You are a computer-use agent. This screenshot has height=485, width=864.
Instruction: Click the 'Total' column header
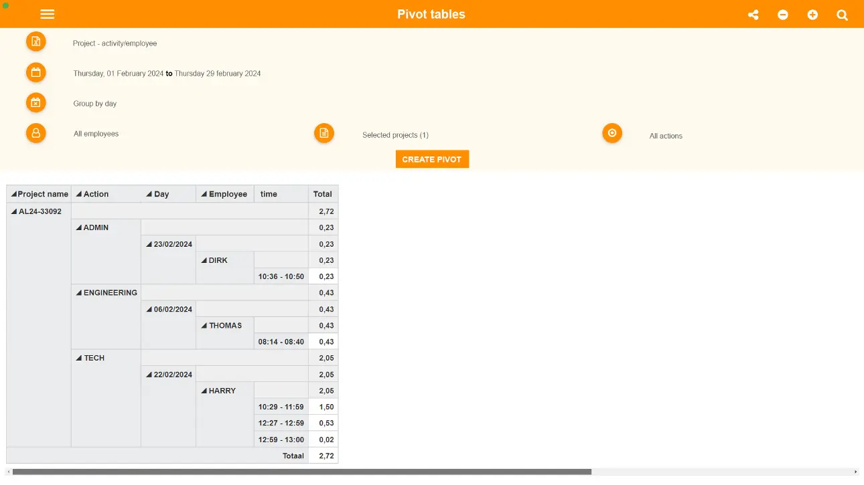pyautogui.click(x=323, y=194)
